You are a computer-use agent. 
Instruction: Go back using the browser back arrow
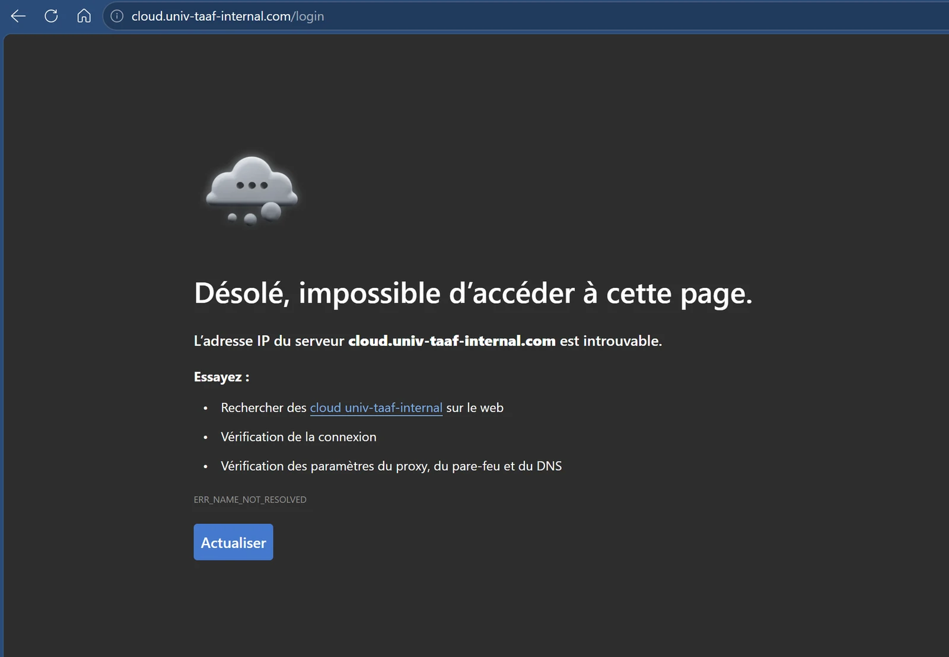[x=18, y=16]
